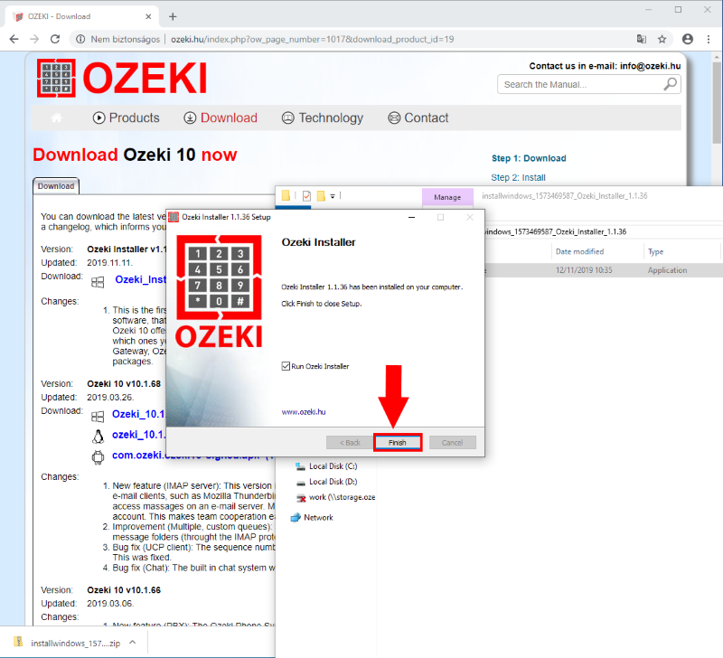Click the Windows icon beside Ozeki_Inst link
The image size is (723, 658).
[98, 282]
